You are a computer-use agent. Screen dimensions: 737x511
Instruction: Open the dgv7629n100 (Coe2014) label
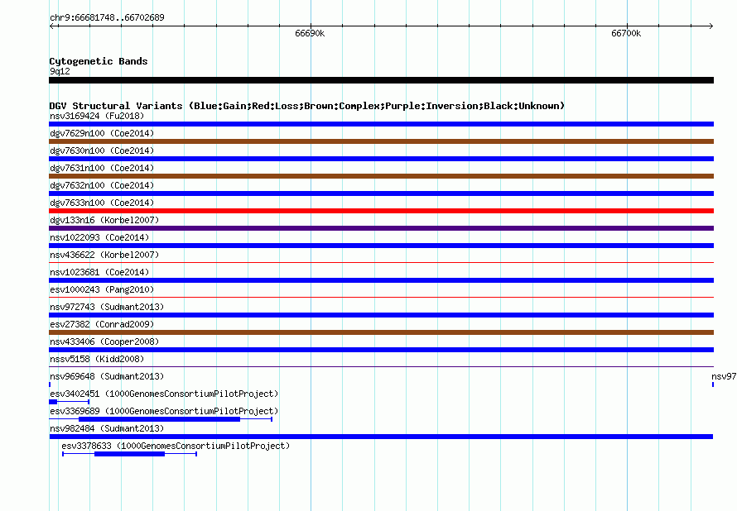point(102,133)
